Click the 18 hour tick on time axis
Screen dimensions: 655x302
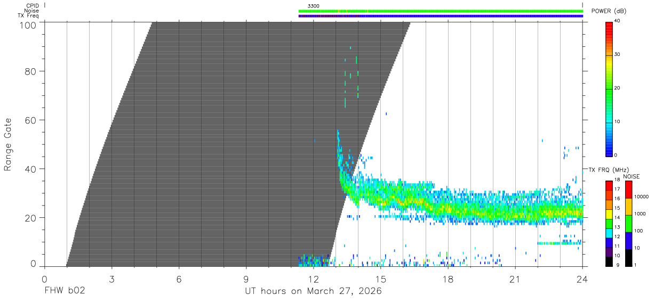coord(448,279)
